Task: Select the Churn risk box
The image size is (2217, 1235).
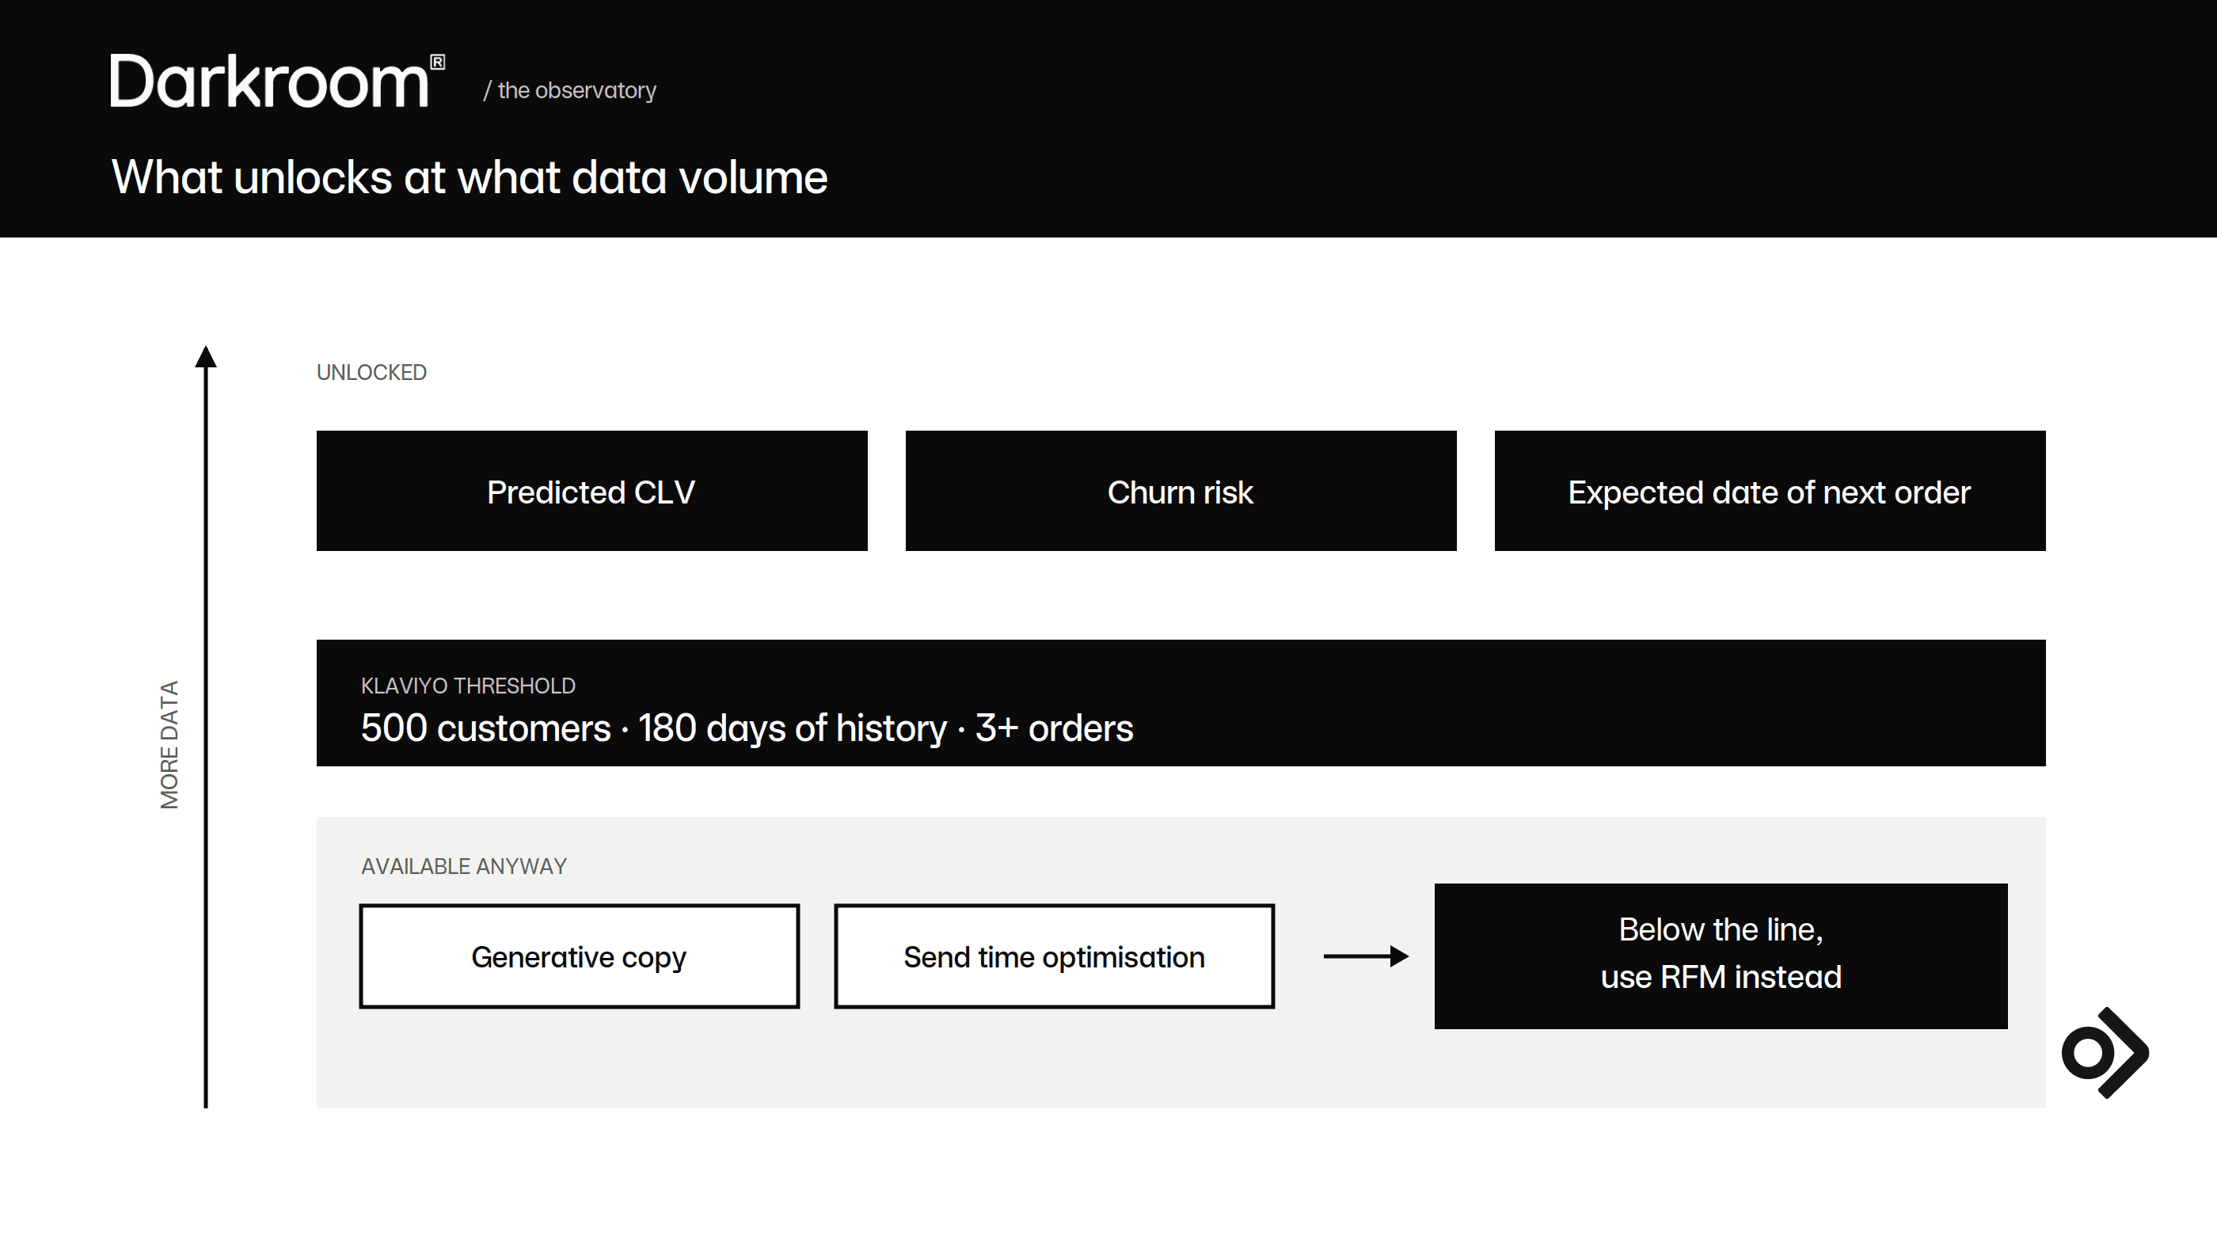Action: coord(1181,491)
